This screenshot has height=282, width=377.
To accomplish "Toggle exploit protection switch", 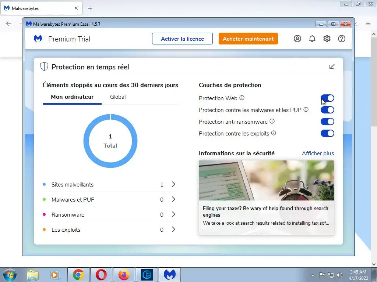I will (327, 133).
